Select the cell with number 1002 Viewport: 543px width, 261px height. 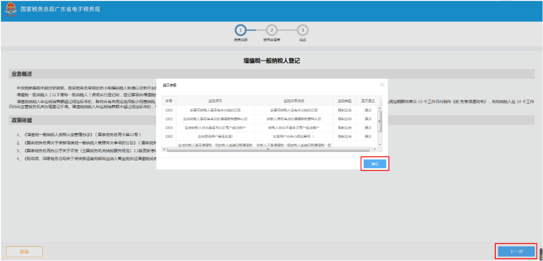[168, 119]
